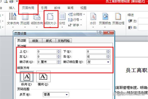The height and width of the screenshot is (99, 148).
Task: Adjust the 左(L) margin spinner arrows
Action: pyautogui.click(x=59, y=57)
